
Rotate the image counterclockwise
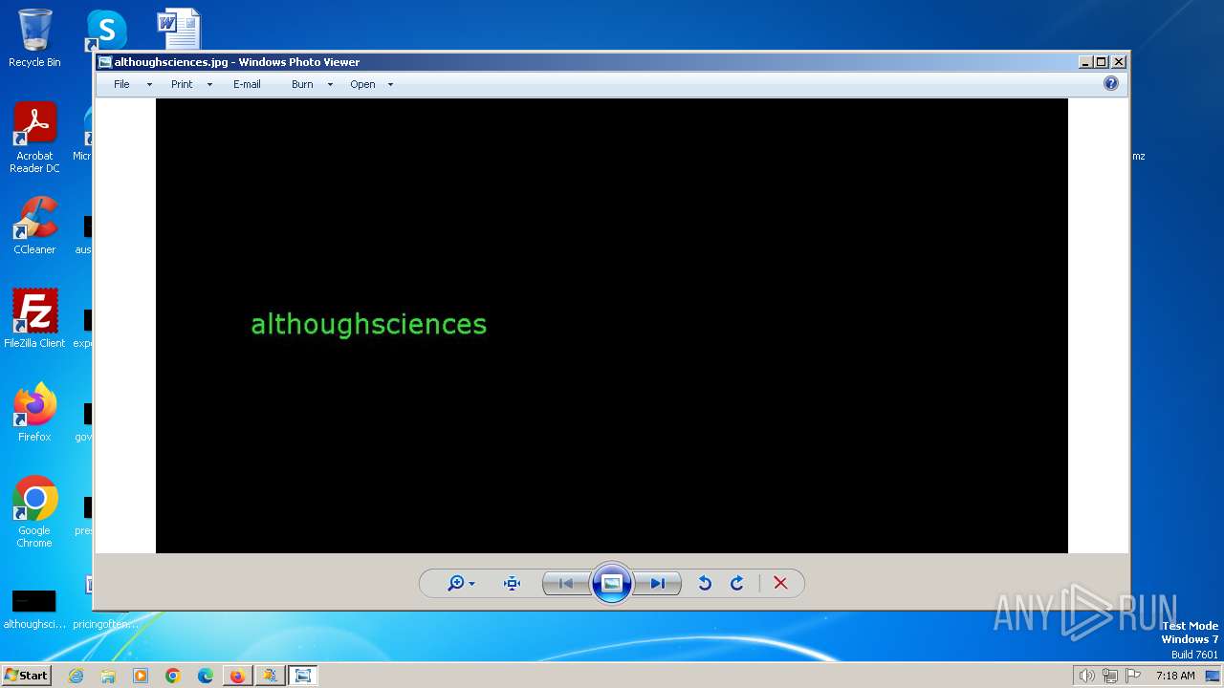pyautogui.click(x=705, y=583)
